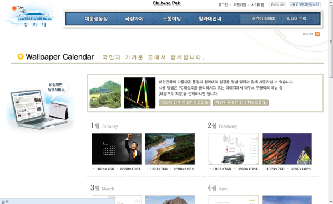The height and width of the screenshot is (204, 333).
Task: Click the 3월 March heading
Action: [x=102, y=188]
